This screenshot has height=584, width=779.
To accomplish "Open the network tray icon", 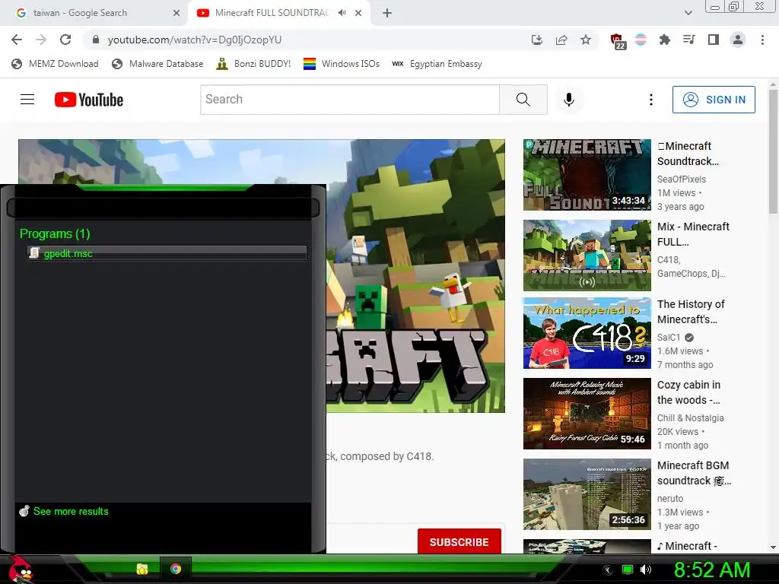I will click(628, 570).
